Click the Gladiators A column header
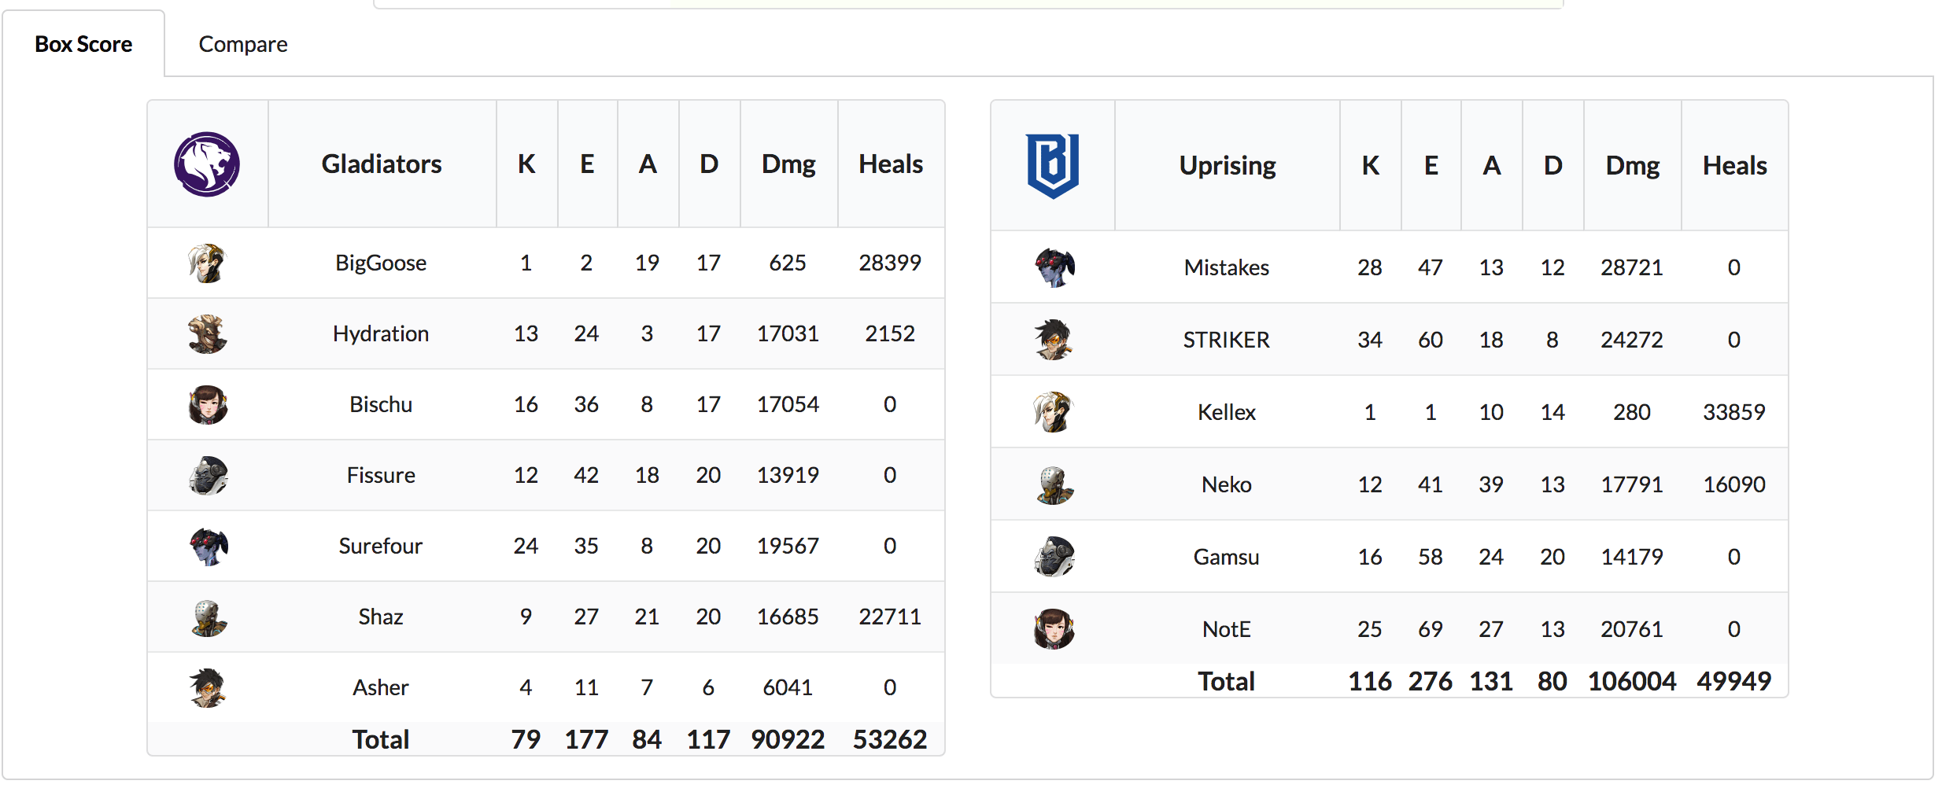 tap(648, 164)
